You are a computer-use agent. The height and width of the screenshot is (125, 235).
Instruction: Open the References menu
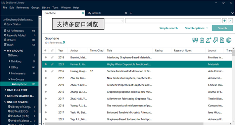22,8
